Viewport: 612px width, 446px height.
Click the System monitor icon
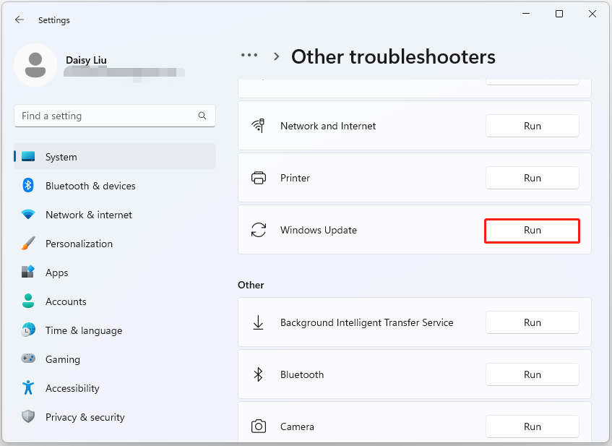click(x=28, y=157)
